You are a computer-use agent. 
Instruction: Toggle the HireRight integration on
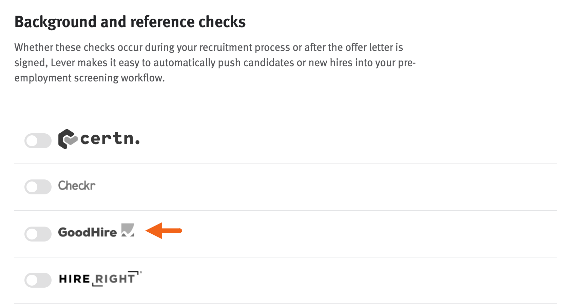click(x=38, y=280)
